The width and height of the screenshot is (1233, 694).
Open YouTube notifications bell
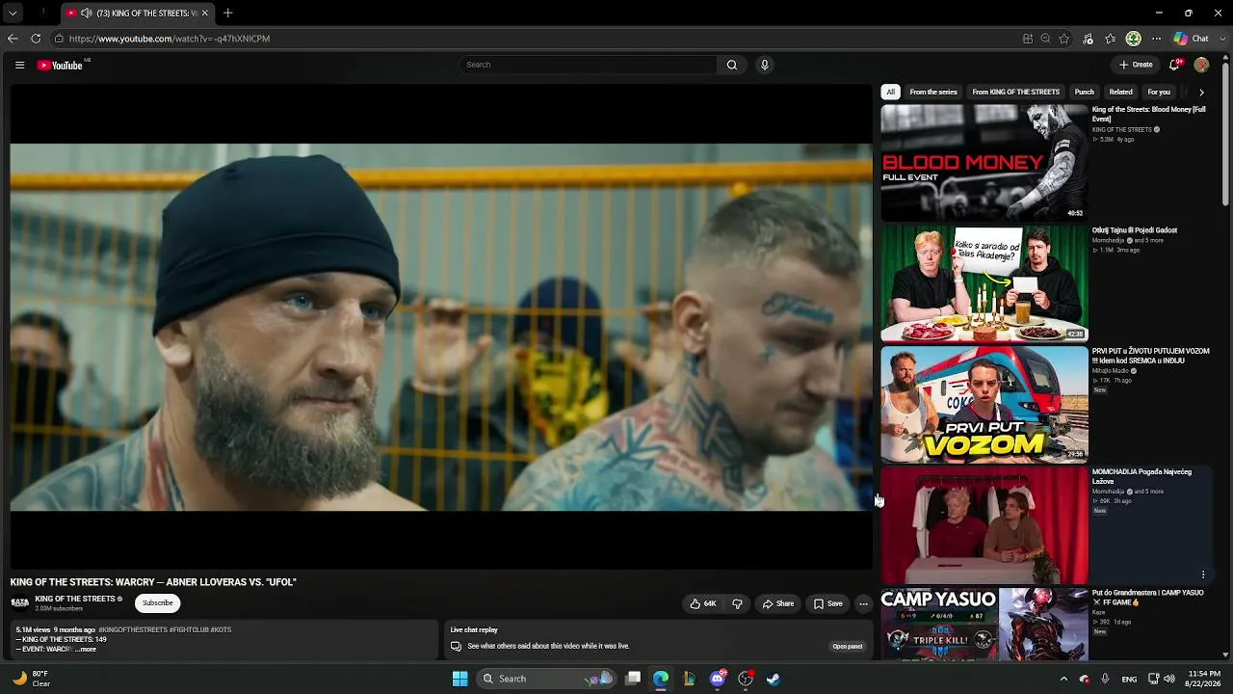tap(1174, 65)
